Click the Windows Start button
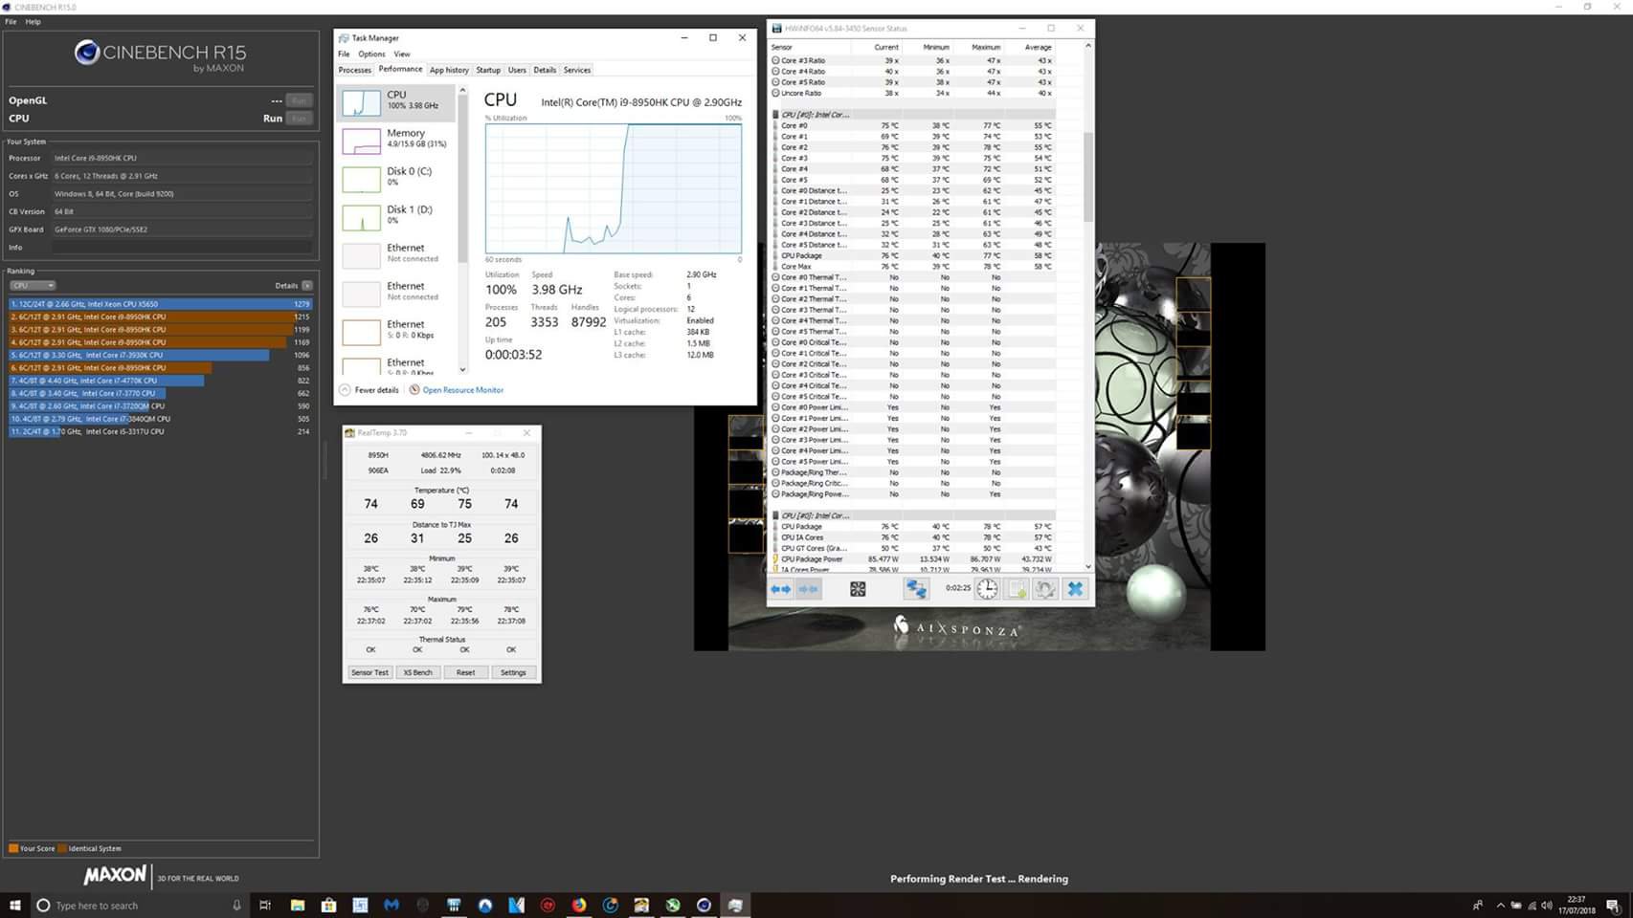The width and height of the screenshot is (1633, 918). click(x=14, y=906)
